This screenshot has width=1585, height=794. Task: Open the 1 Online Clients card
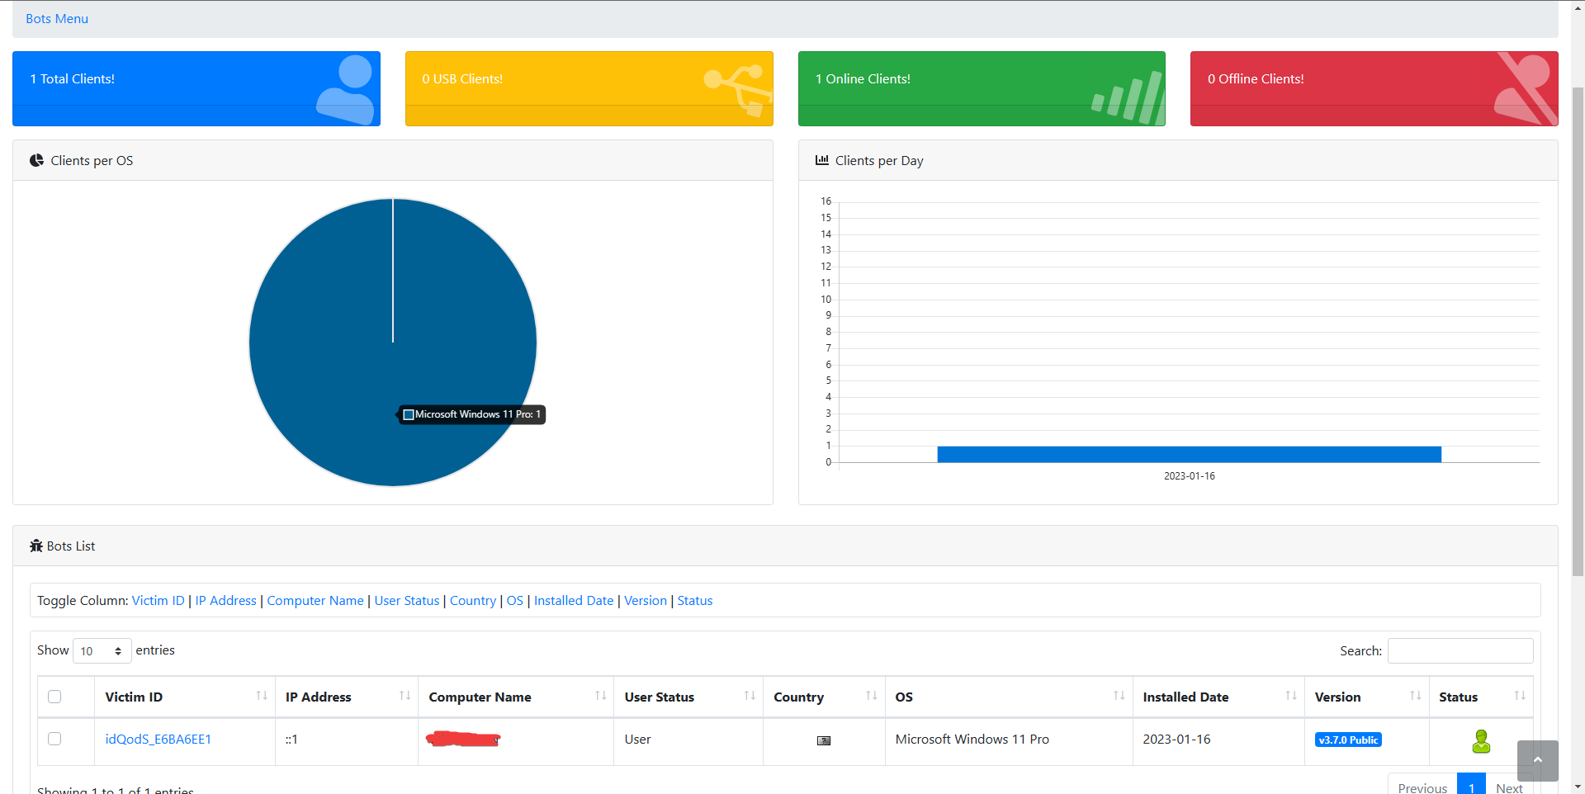click(982, 88)
